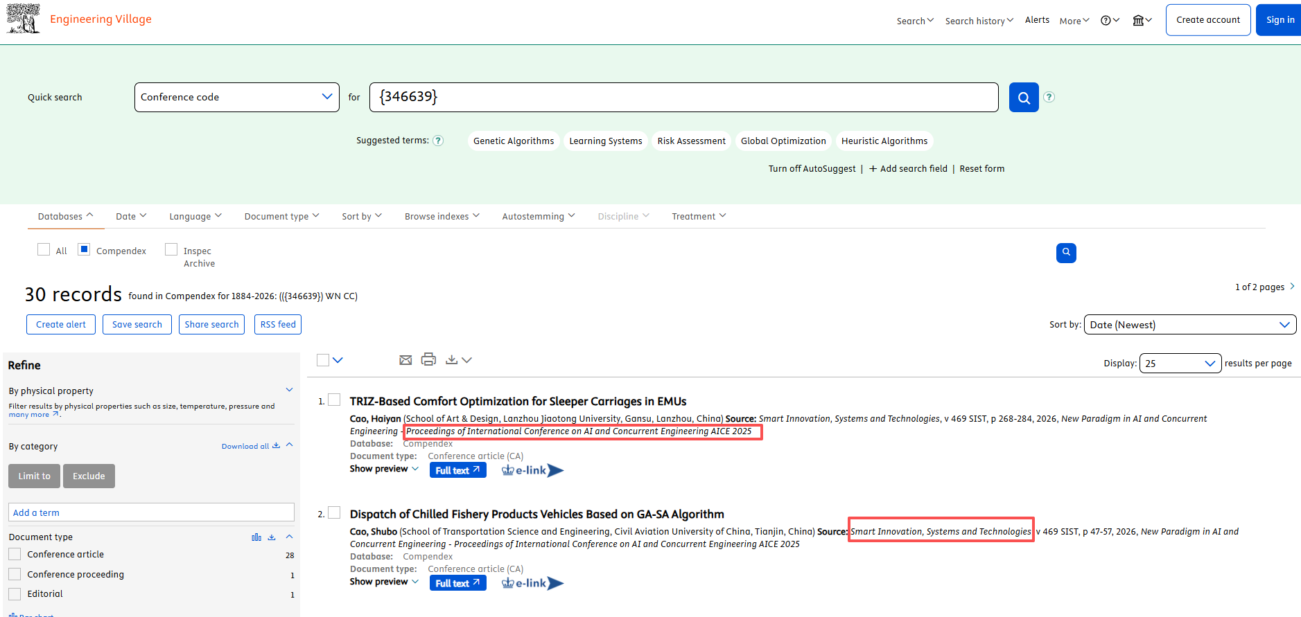
Task: Open the Search history menu
Action: tap(979, 21)
